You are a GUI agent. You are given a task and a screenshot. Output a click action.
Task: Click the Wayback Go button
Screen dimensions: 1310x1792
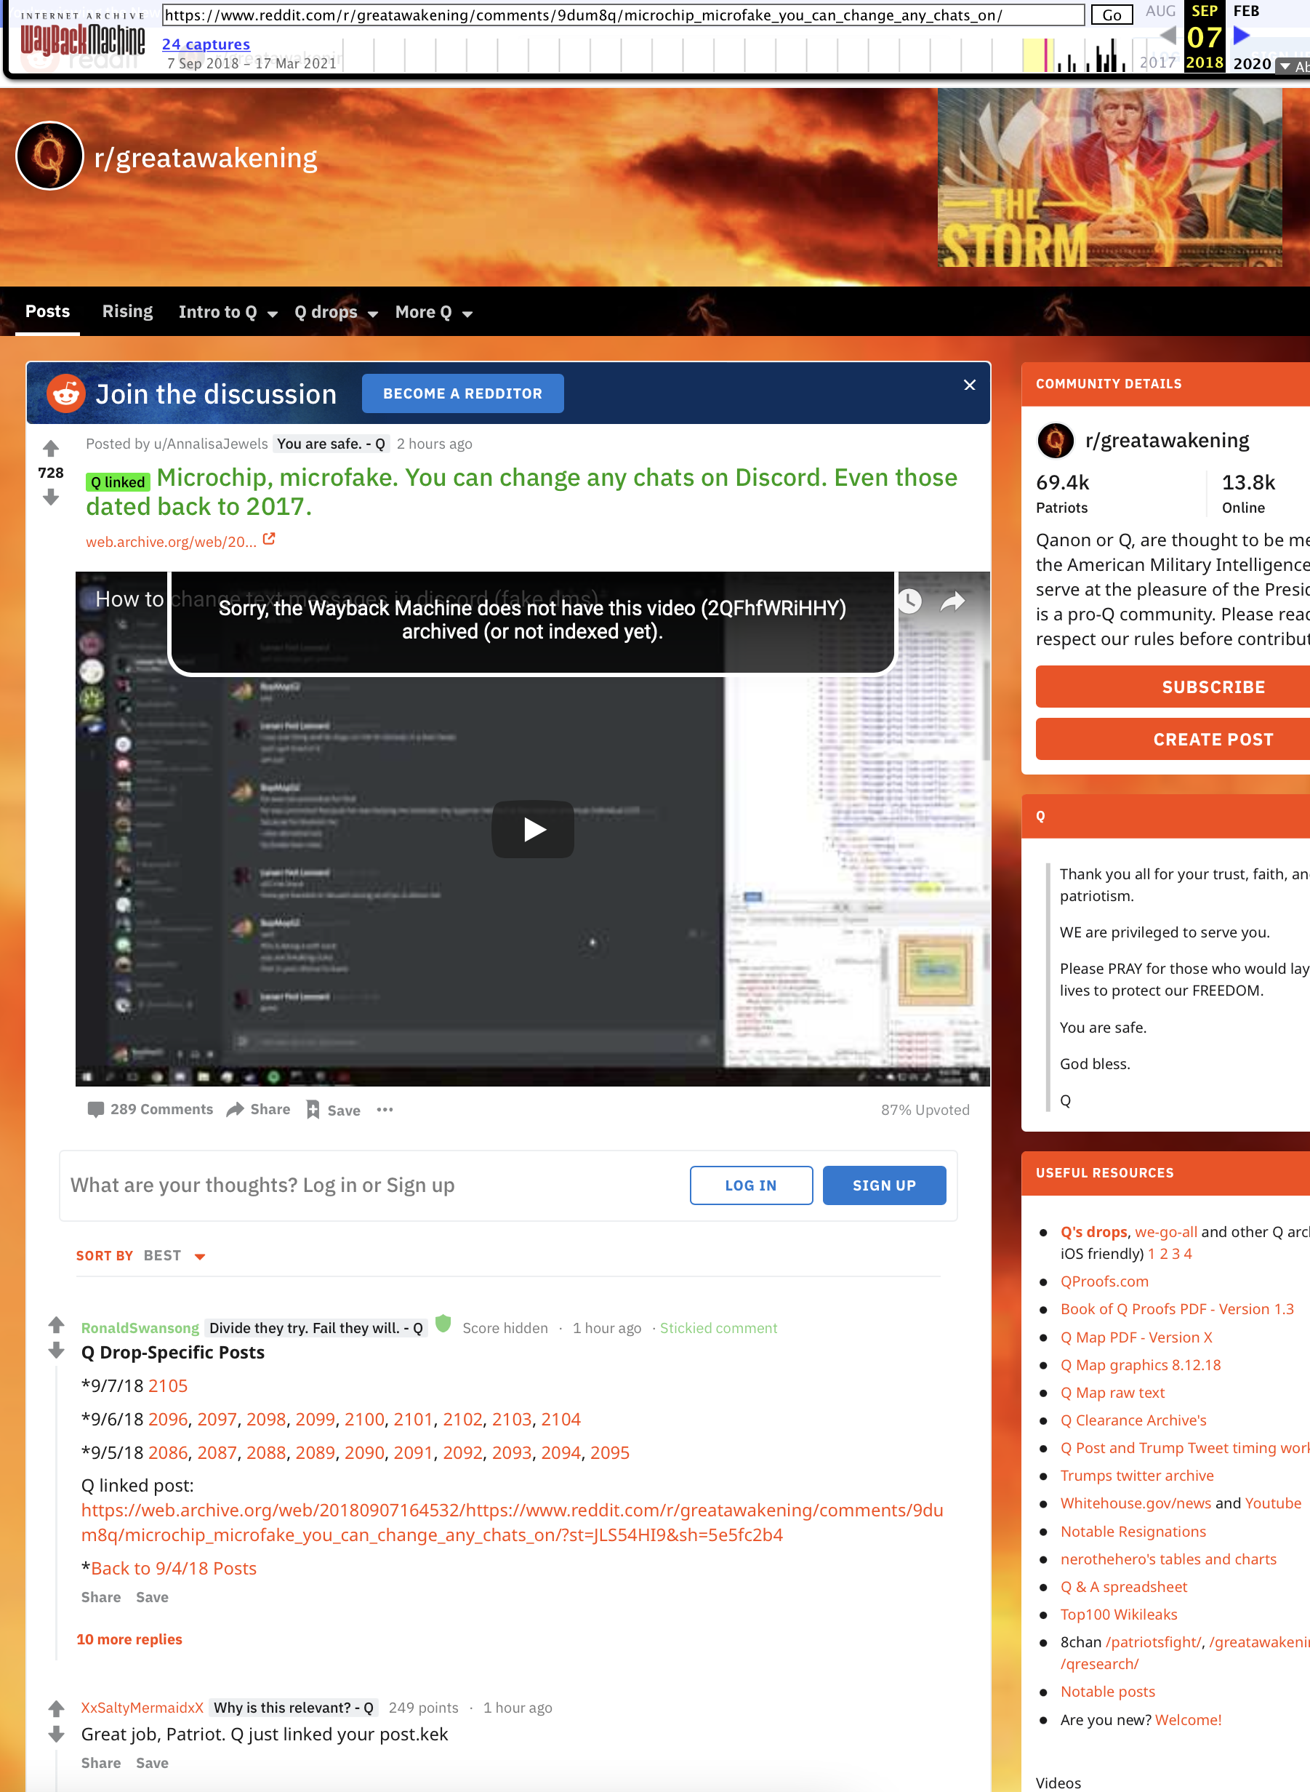pos(1112,15)
